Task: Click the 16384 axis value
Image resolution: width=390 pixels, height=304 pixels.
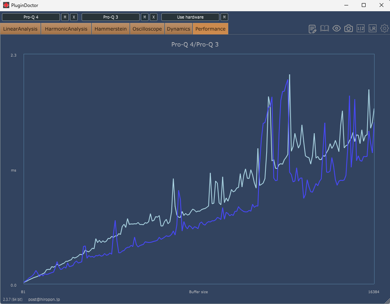Action: pos(374,292)
